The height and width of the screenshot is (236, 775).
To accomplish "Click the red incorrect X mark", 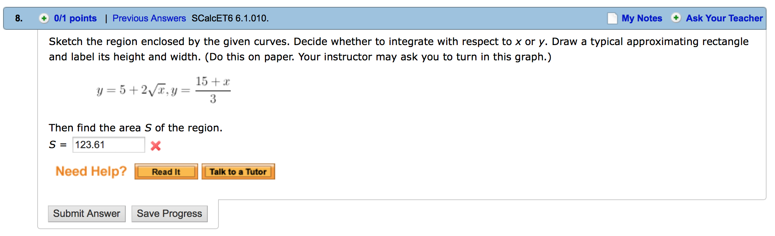I will [156, 145].
